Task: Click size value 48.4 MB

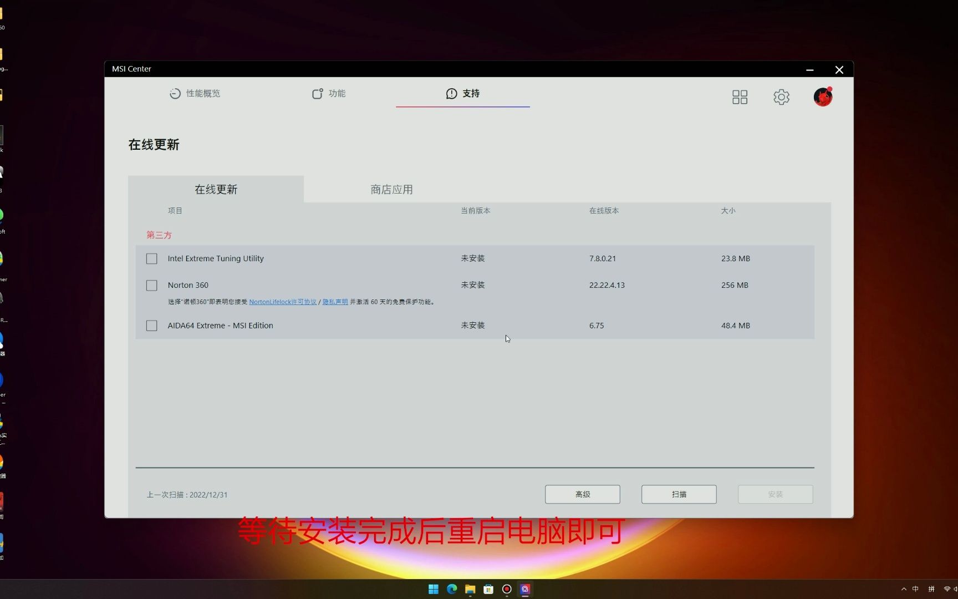Action: click(735, 326)
